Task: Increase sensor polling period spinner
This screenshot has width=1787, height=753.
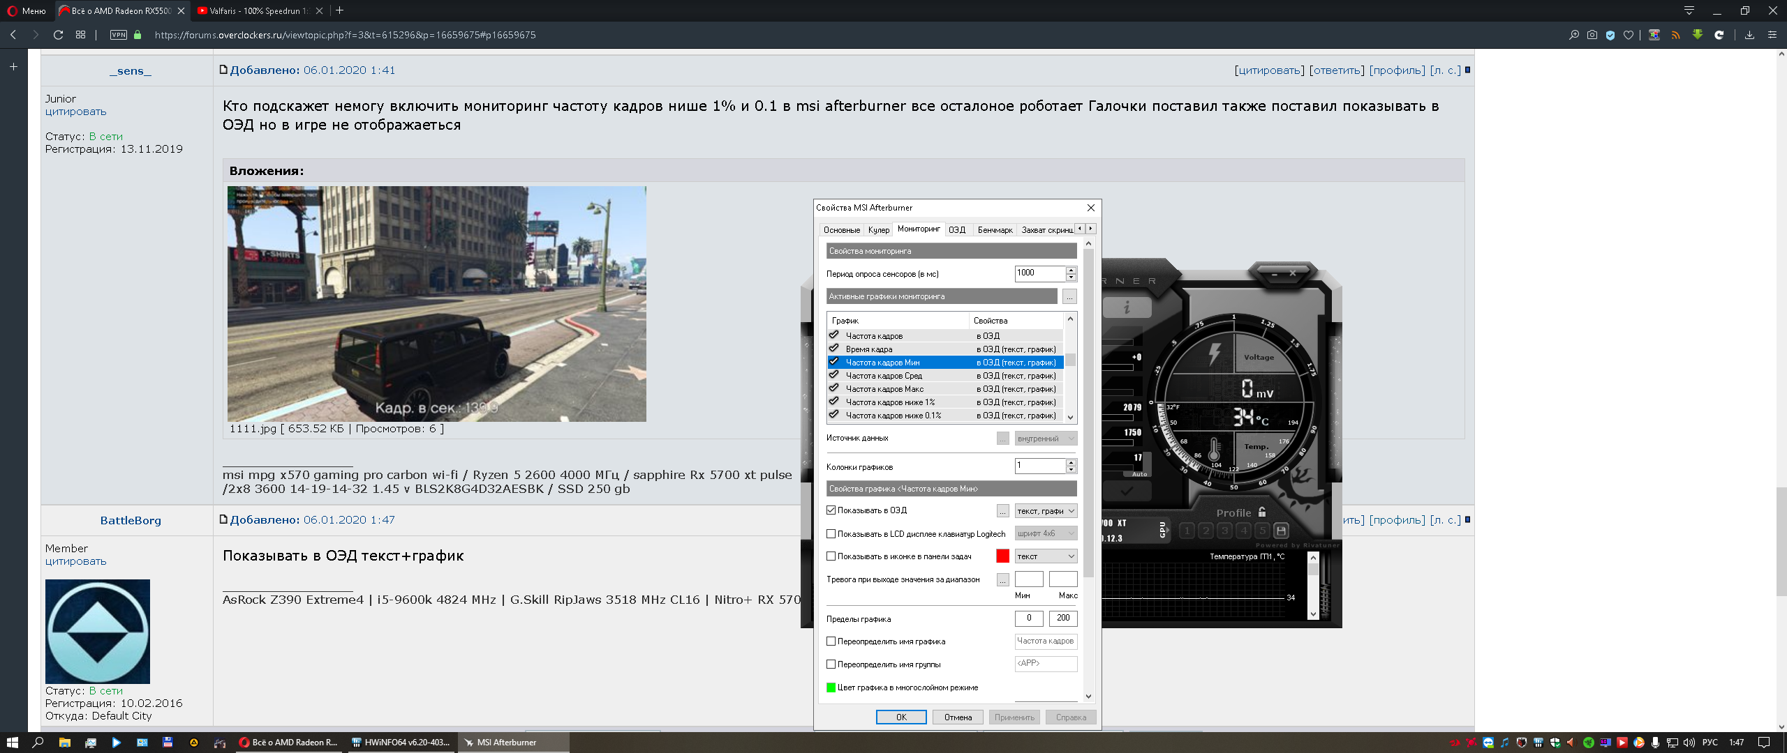Action: pyautogui.click(x=1071, y=269)
